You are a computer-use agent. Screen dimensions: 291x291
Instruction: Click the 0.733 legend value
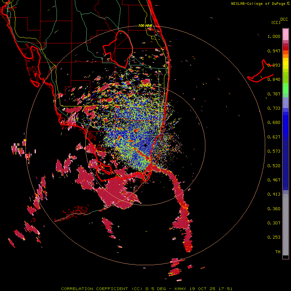click(x=274, y=108)
